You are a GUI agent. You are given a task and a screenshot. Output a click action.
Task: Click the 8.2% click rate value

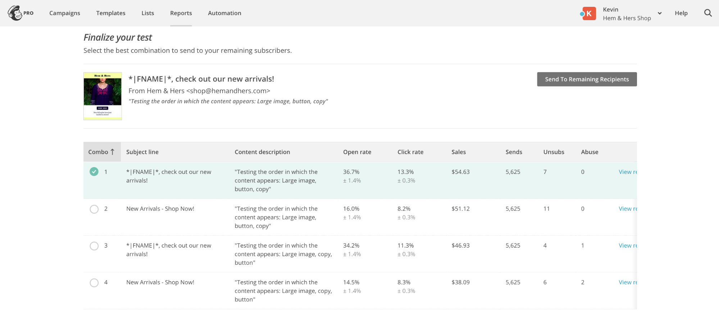click(x=404, y=209)
